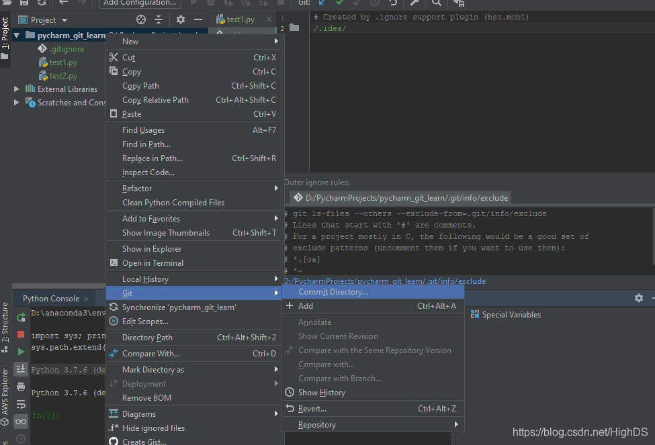Toggle Show Variables glasses icon
This screenshot has width=655, height=445.
coord(21,422)
